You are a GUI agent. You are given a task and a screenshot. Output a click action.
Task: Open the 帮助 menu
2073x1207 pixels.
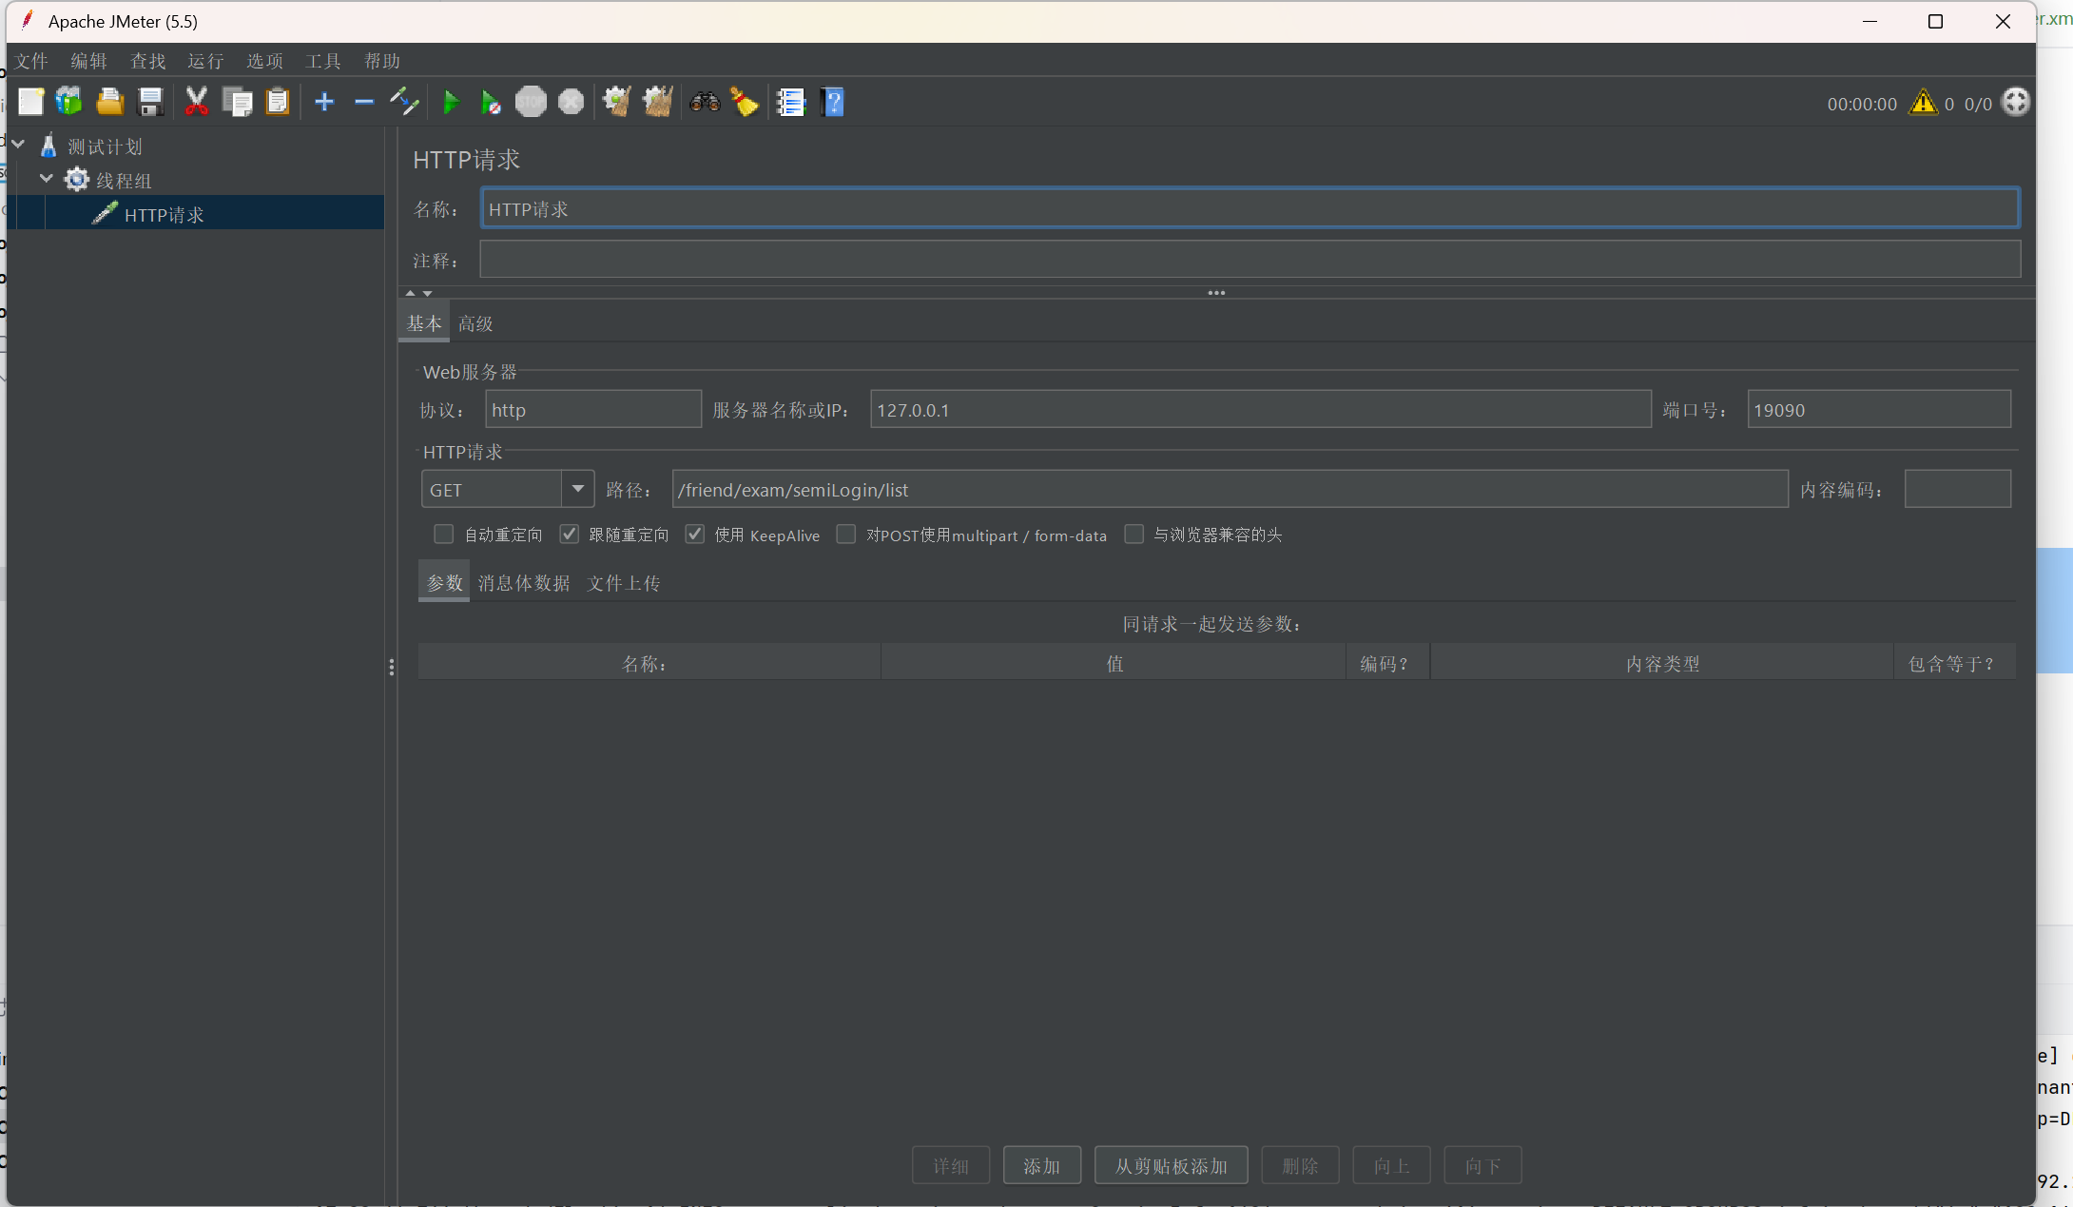click(382, 61)
